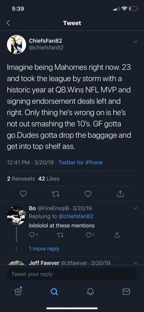Open options chevron on Jeff Fawver's reply

(x=135, y=263)
